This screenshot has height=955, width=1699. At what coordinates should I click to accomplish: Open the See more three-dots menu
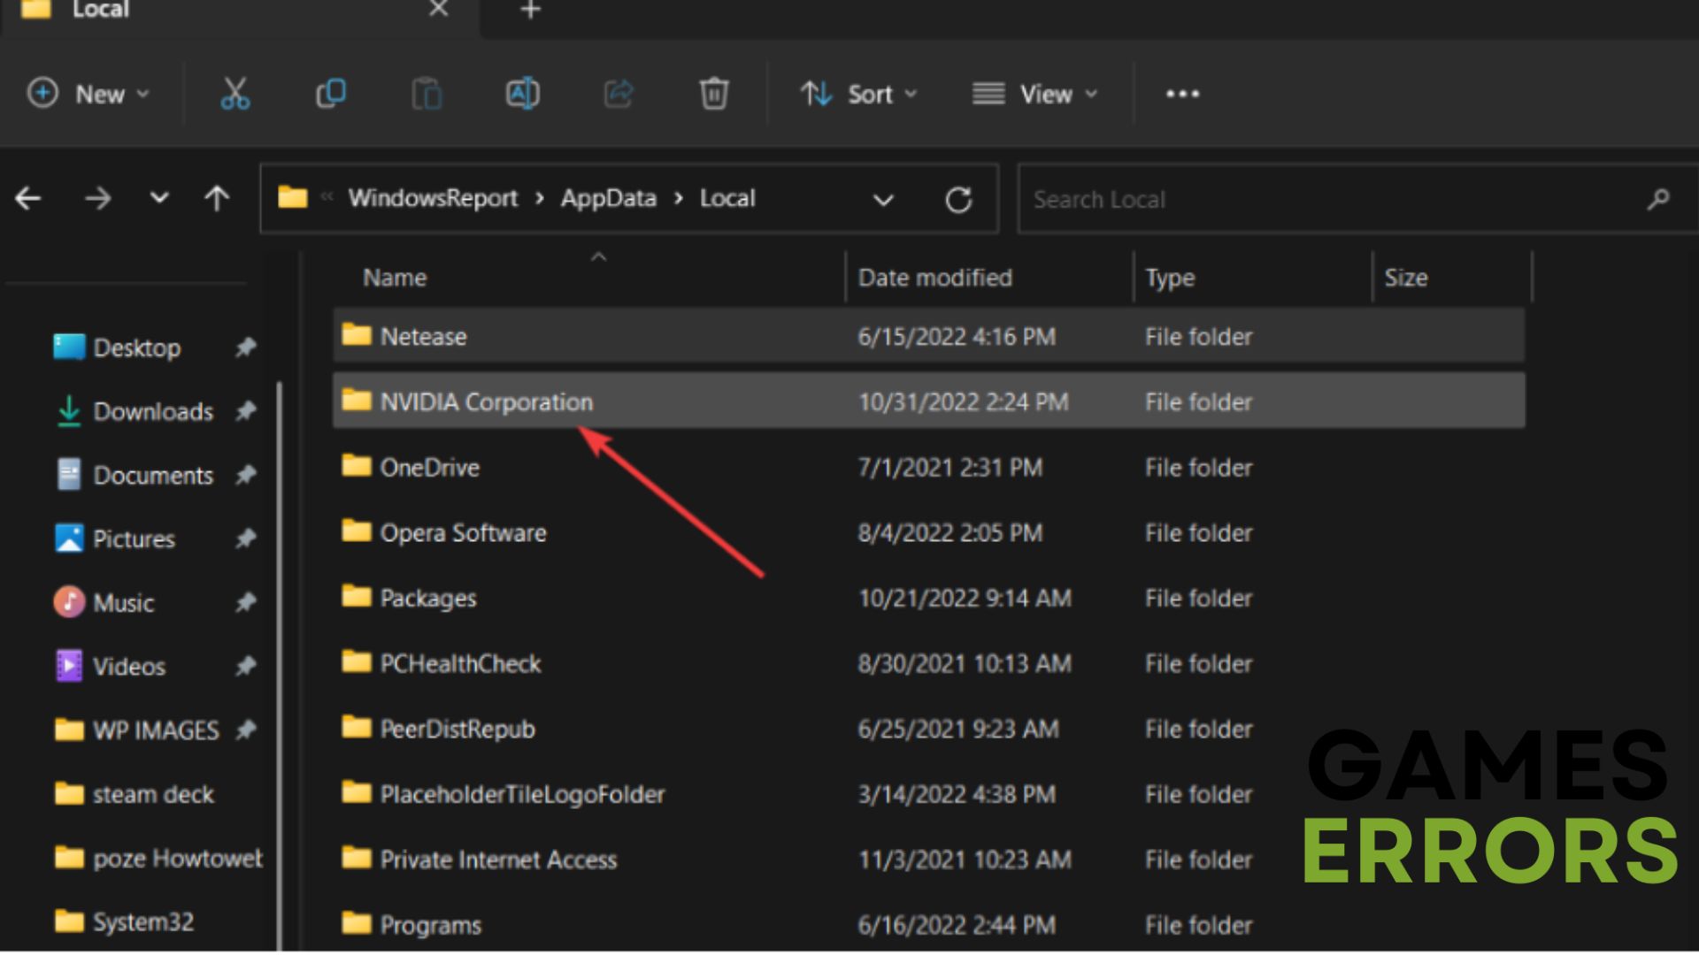coord(1182,94)
